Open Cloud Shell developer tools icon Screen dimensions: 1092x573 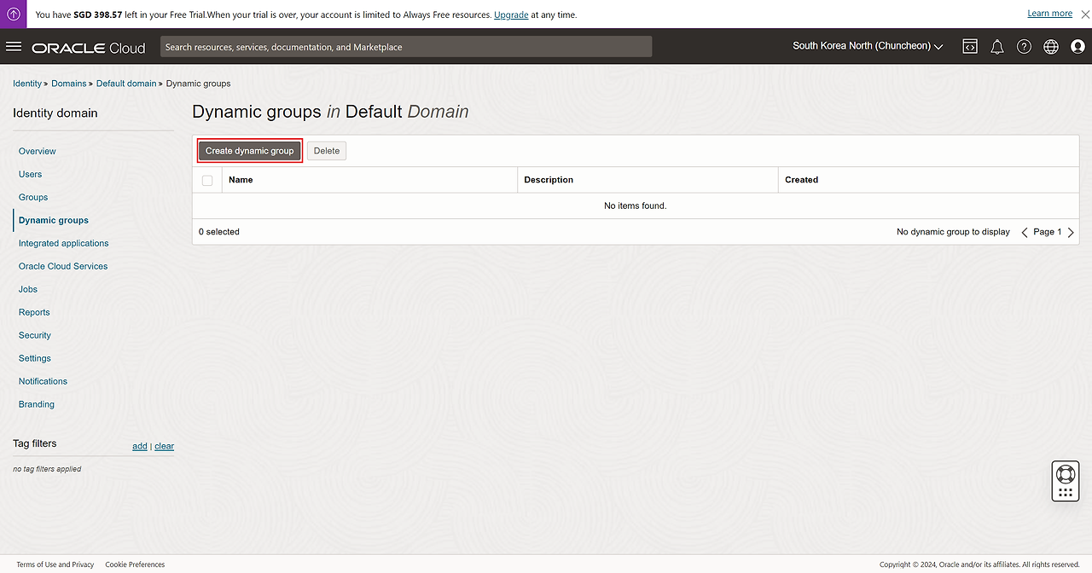pos(970,47)
